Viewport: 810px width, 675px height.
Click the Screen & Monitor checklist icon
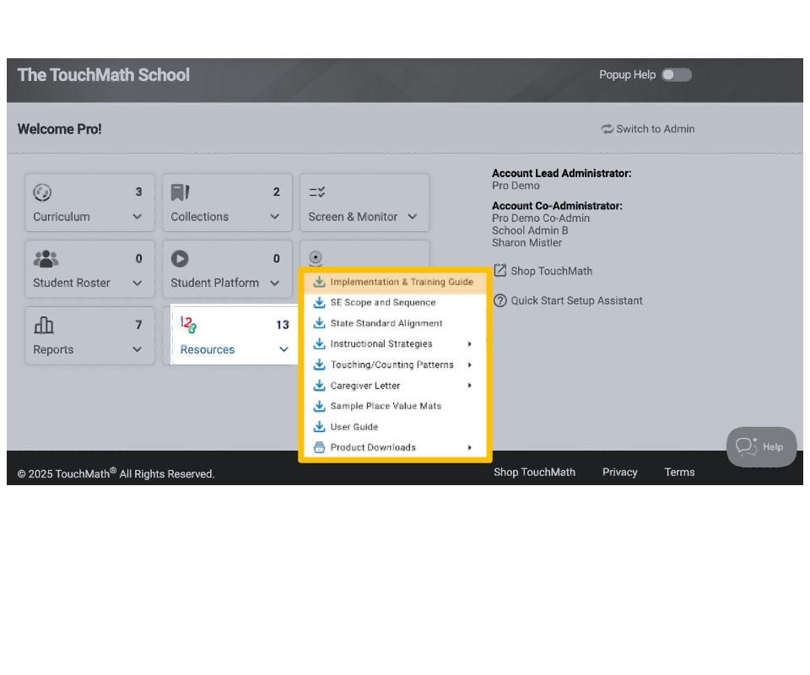[x=316, y=192]
